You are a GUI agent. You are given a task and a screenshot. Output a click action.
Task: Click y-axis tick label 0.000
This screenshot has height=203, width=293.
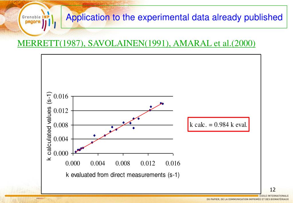tap(61, 153)
